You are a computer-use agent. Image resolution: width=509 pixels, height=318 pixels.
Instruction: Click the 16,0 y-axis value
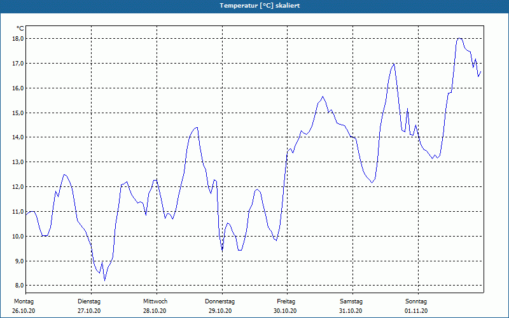coord(18,88)
